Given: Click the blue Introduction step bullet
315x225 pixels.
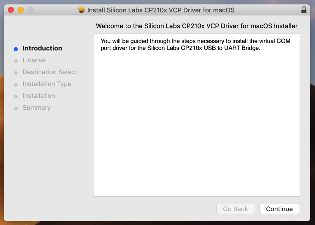Looking at the screenshot, I should (16, 49).
